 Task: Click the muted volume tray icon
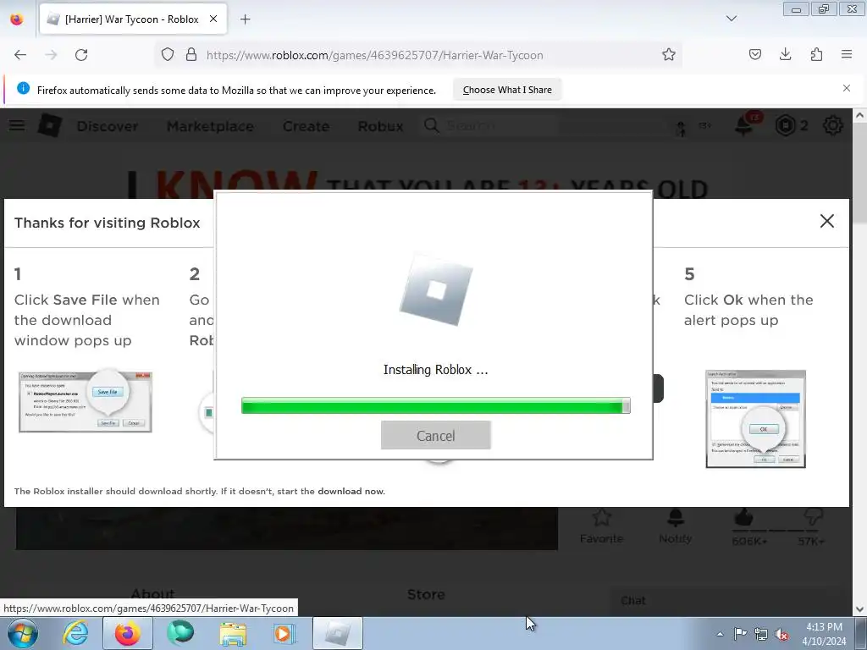click(781, 634)
